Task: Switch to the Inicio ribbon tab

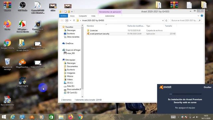Action: [x=72, y=16]
